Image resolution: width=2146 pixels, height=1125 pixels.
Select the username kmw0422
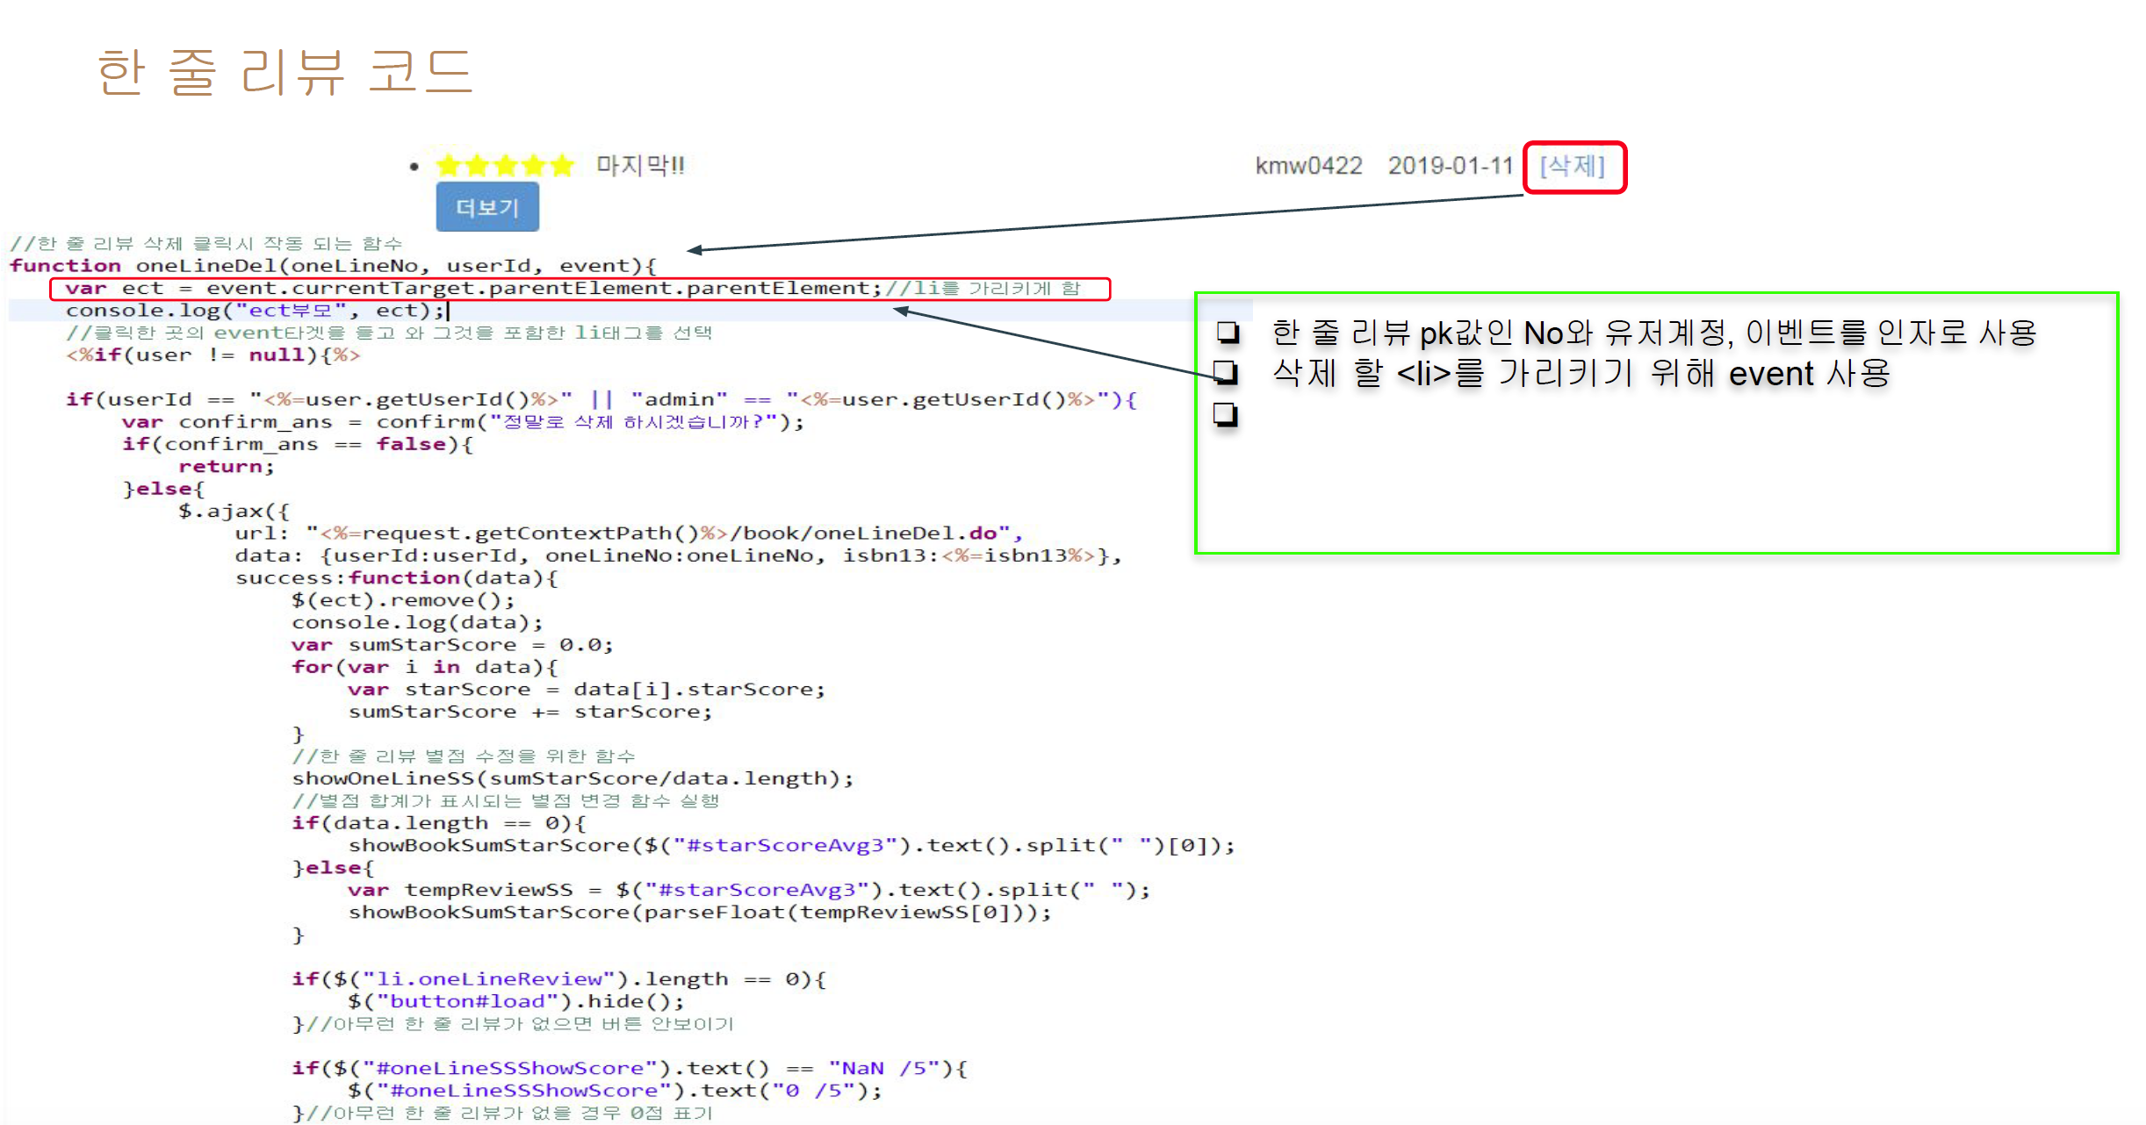click(x=1307, y=165)
